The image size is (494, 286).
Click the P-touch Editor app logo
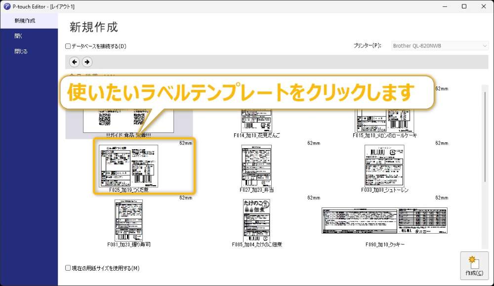click(6, 6)
